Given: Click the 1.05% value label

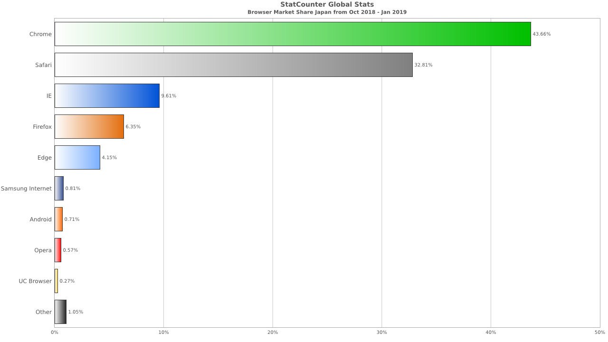Looking at the screenshot, I should point(76,312).
